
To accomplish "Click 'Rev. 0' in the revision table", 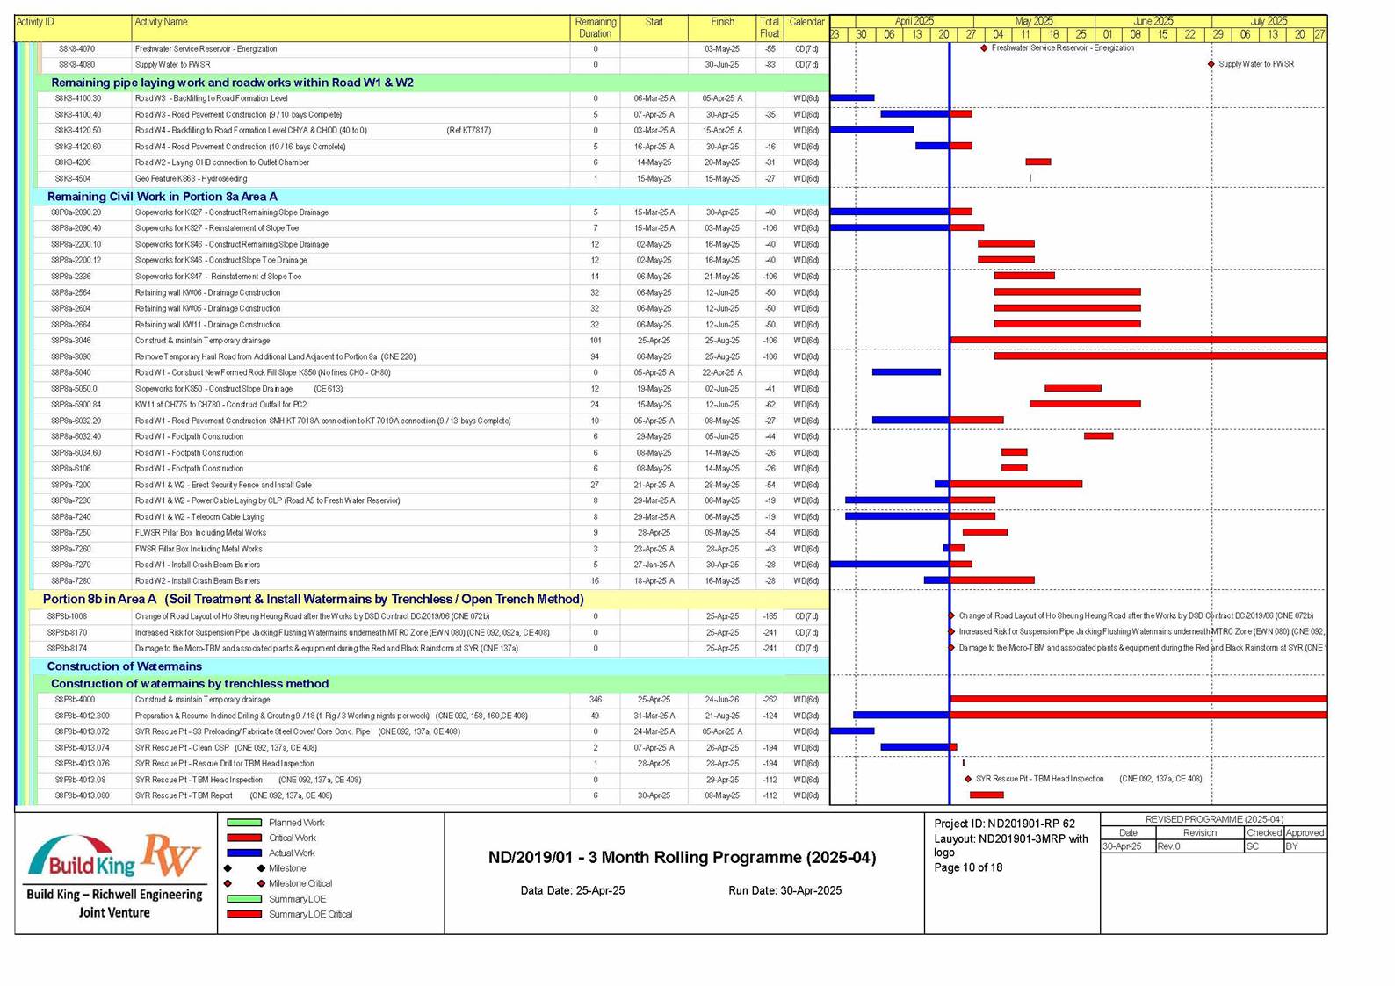I will pos(1169,846).
